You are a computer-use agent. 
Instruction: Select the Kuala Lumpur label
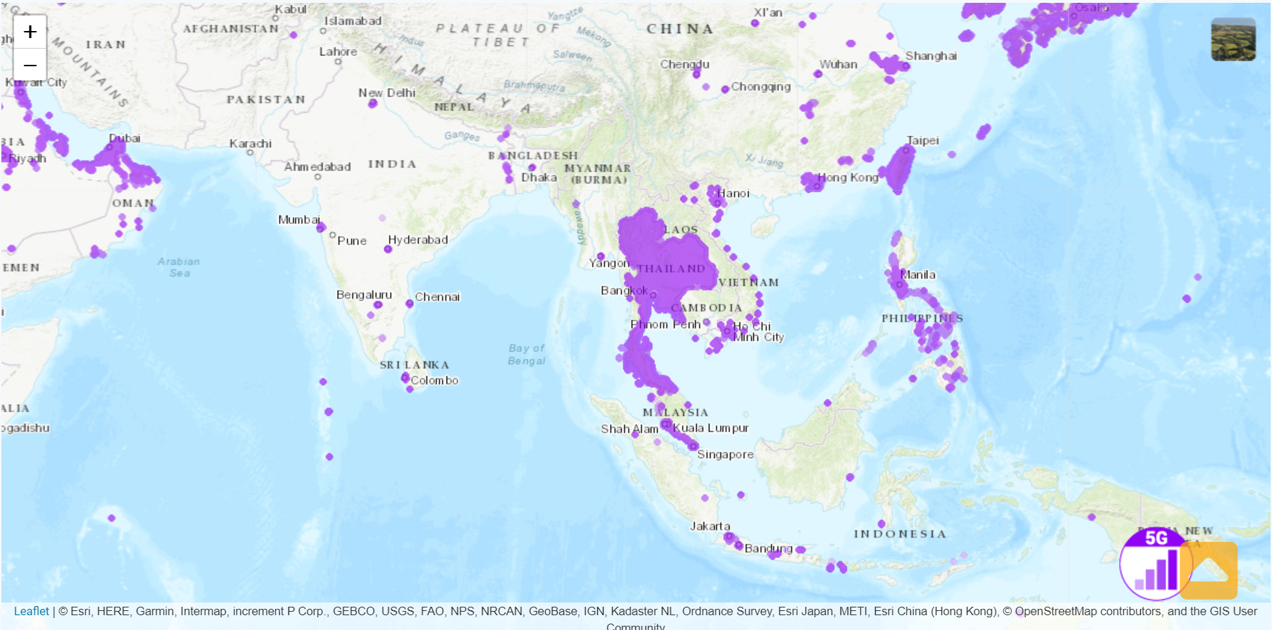click(710, 428)
